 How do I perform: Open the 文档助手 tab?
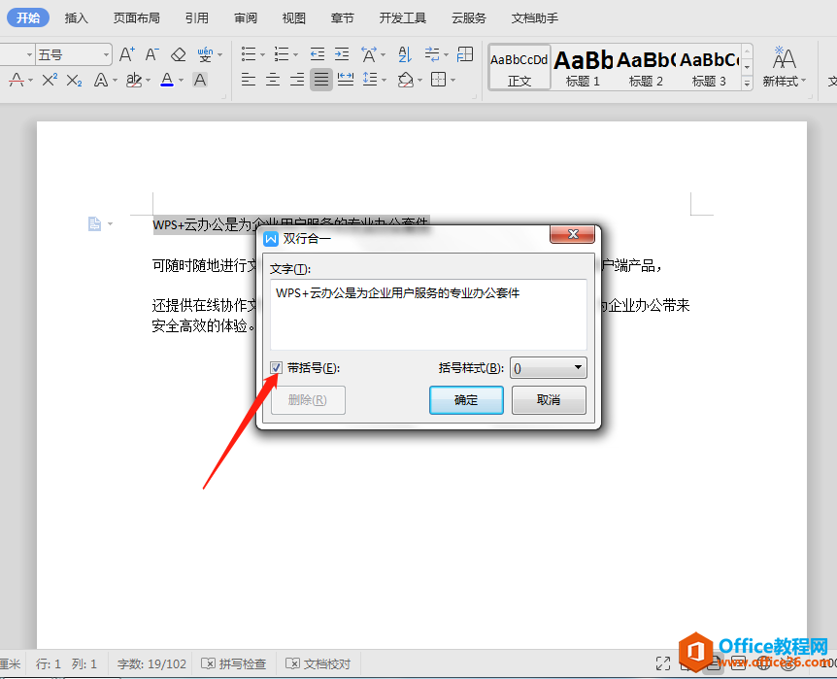(535, 18)
